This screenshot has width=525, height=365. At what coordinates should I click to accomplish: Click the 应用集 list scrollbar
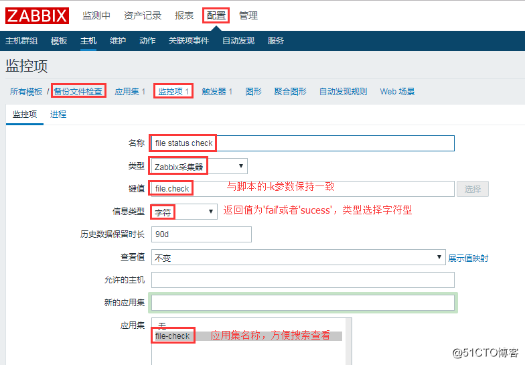coord(348,342)
